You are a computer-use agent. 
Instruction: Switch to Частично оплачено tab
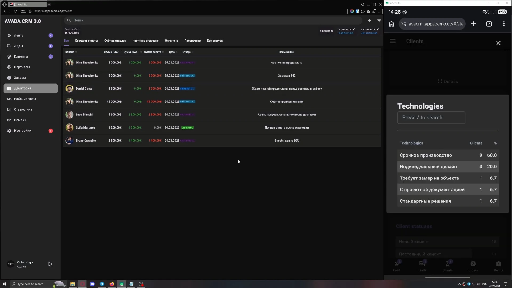[145, 41]
